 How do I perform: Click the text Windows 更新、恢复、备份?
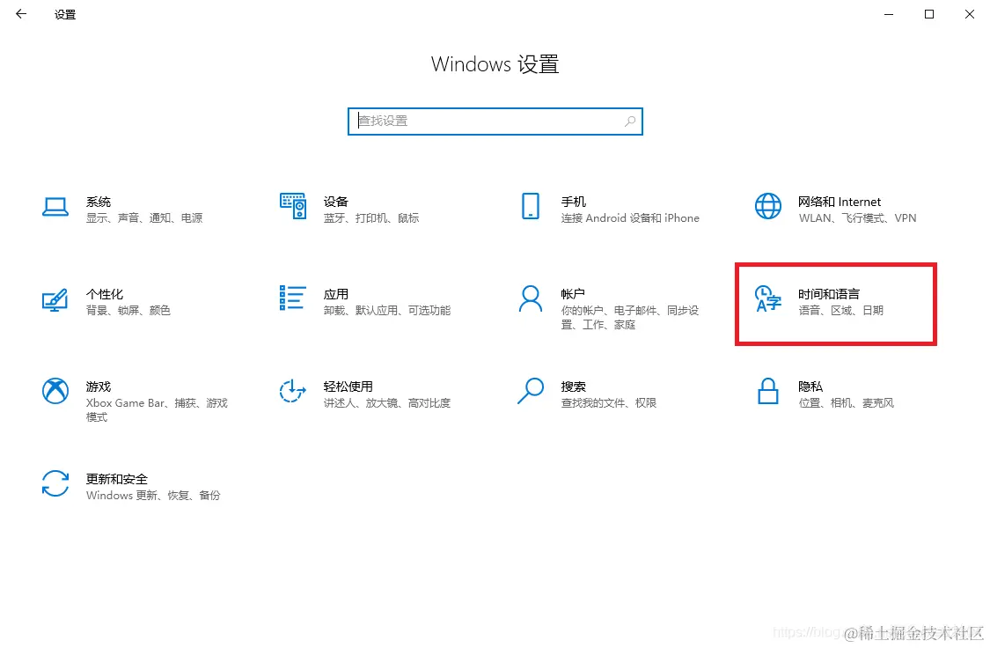point(153,495)
